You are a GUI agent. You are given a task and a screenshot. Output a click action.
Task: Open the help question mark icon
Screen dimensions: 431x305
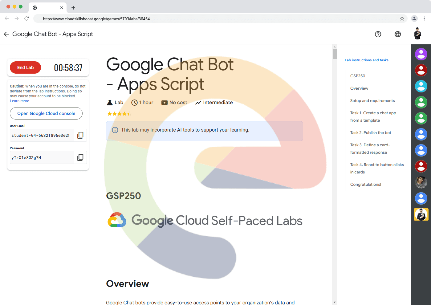(x=378, y=34)
